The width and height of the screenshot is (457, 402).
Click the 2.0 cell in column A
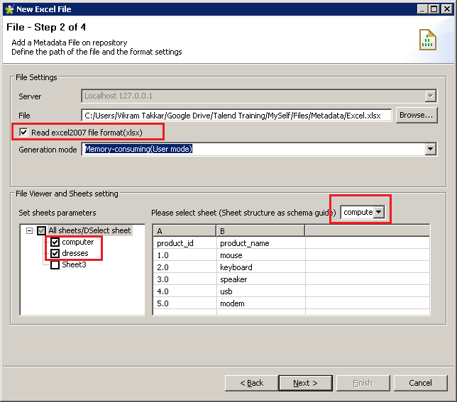coord(185,267)
